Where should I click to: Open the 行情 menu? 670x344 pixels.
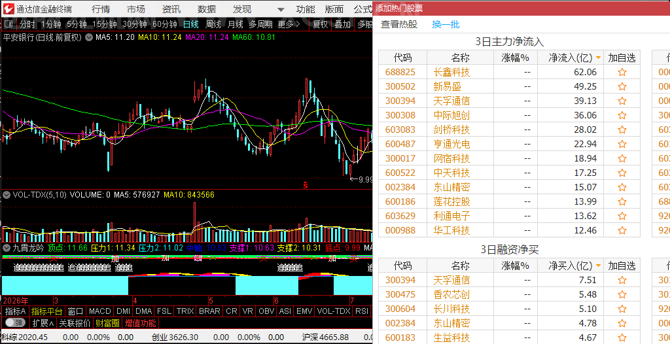pos(101,9)
